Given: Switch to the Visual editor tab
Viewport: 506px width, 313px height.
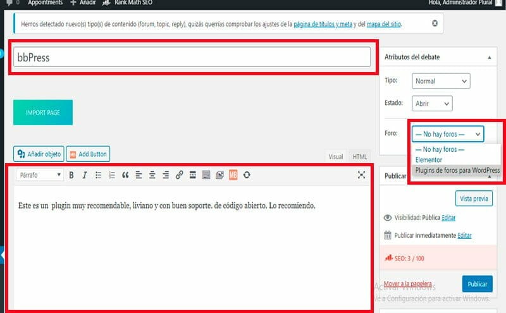Looking at the screenshot, I should pos(336,157).
